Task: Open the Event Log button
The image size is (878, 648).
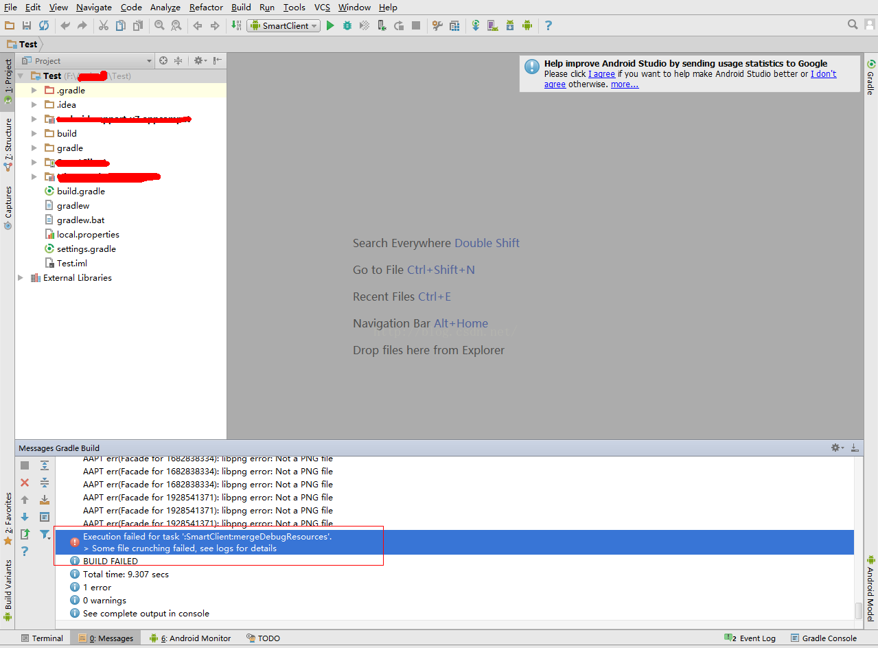Action: [750, 638]
